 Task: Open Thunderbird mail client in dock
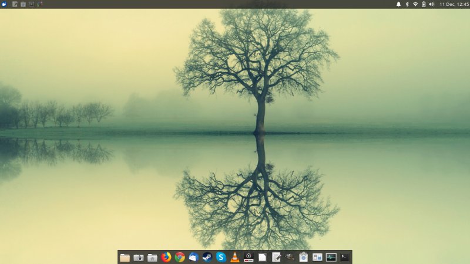[x=193, y=257]
